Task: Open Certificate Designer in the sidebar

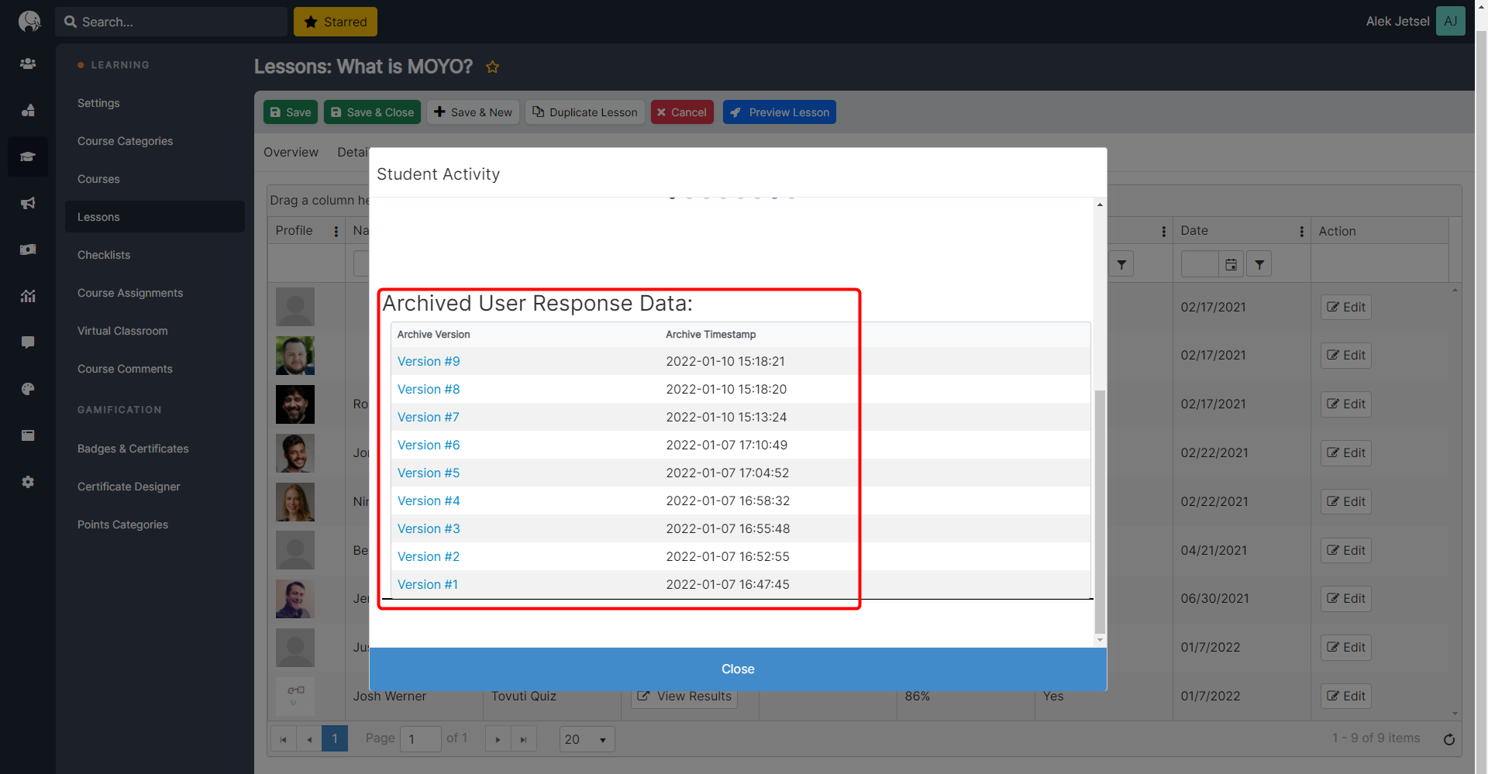Action: [x=129, y=487]
